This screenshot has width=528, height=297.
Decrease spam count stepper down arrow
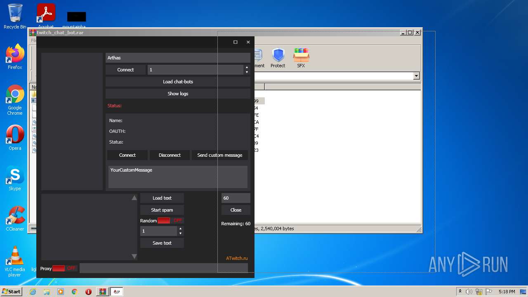180,233
